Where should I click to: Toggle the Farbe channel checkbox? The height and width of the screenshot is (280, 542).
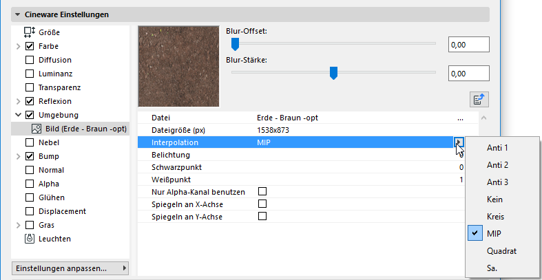click(30, 46)
